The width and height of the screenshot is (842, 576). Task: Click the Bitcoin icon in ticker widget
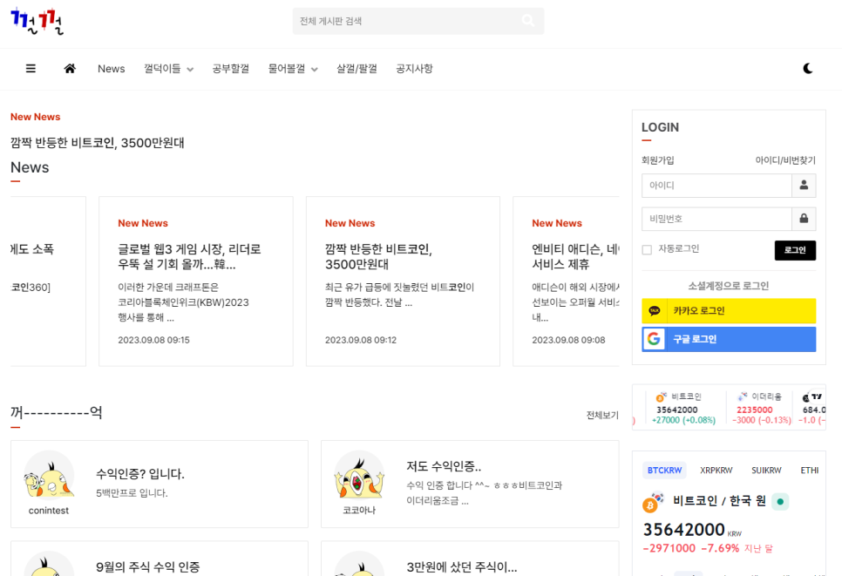point(661,397)
